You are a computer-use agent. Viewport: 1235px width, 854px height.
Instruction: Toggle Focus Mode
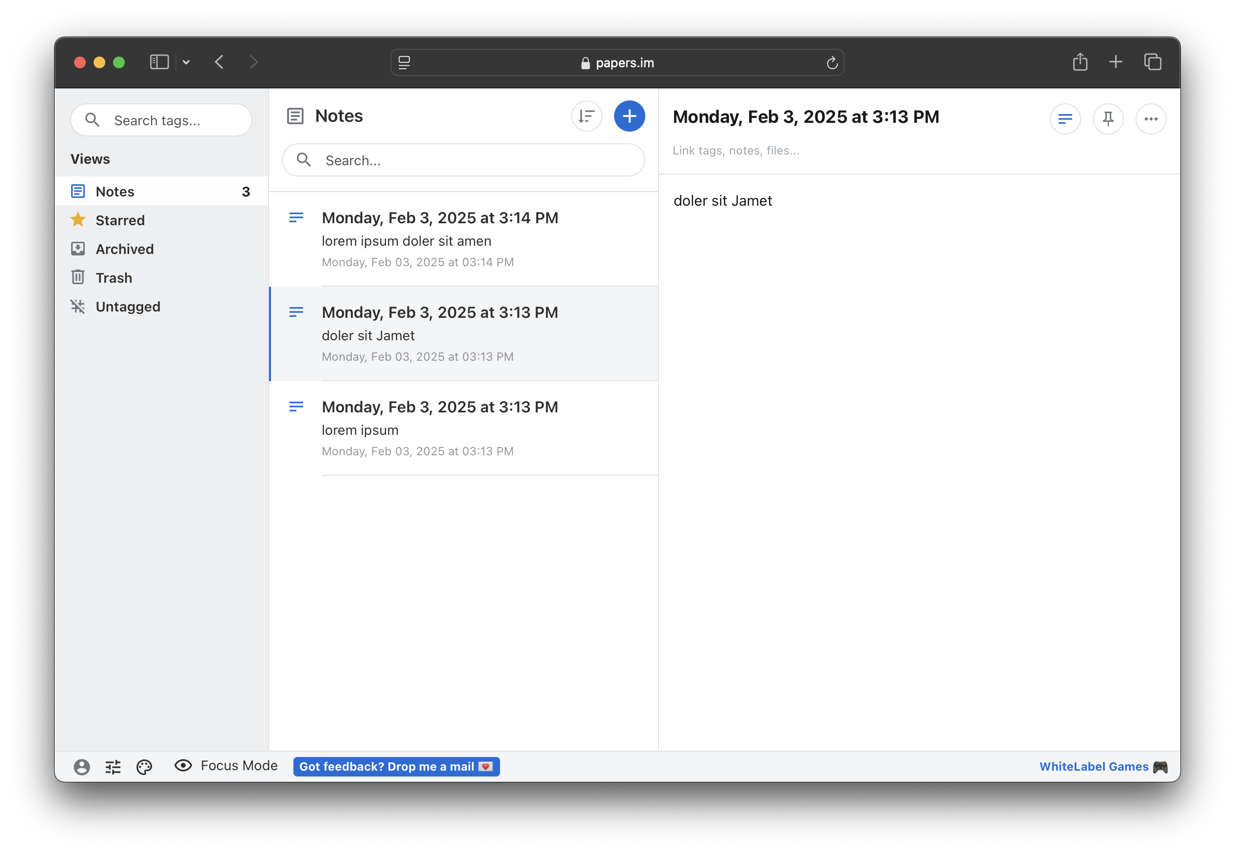[x=226, y=766]
